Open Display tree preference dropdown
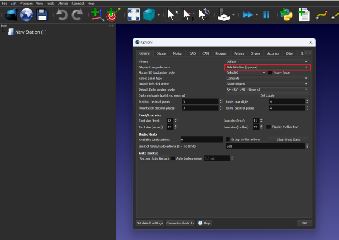Image resolution: width=339 pixels, height=240 pixels. click(267, 67)
